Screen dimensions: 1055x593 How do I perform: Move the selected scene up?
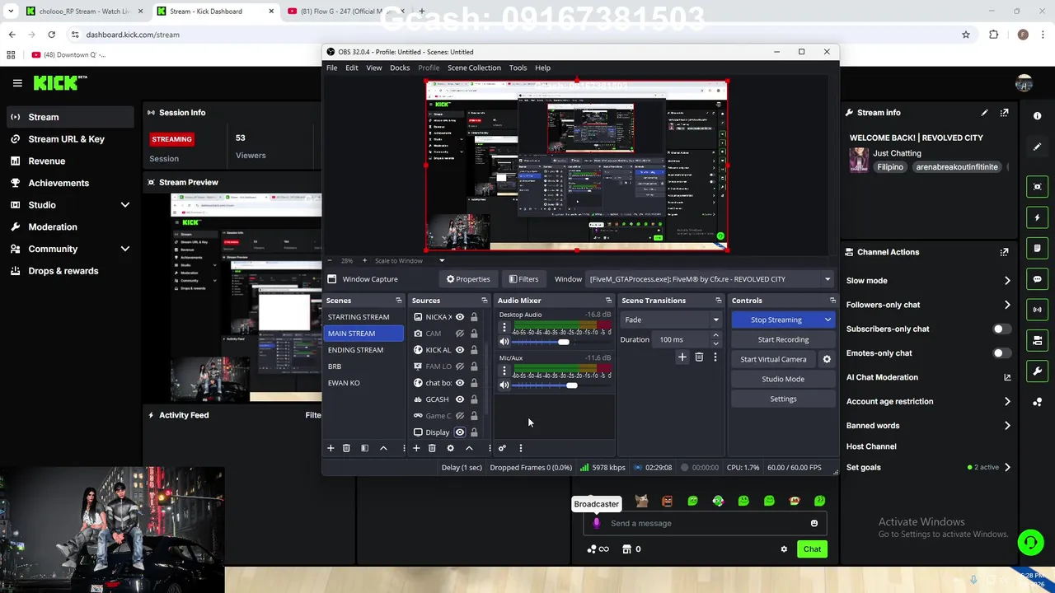click(x=383, y=448)
